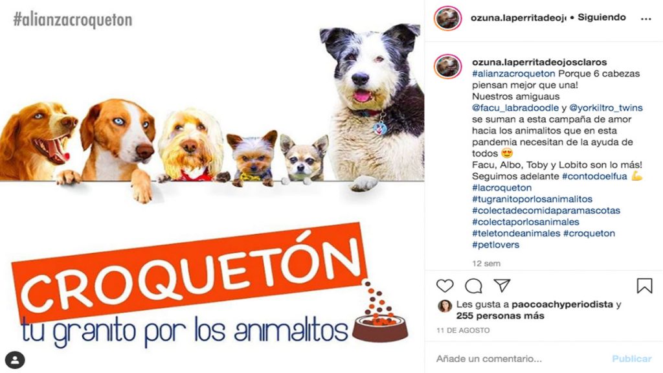Toggle the Siguiendo follow status
The image size is (663, 373).
coord(601,17)
